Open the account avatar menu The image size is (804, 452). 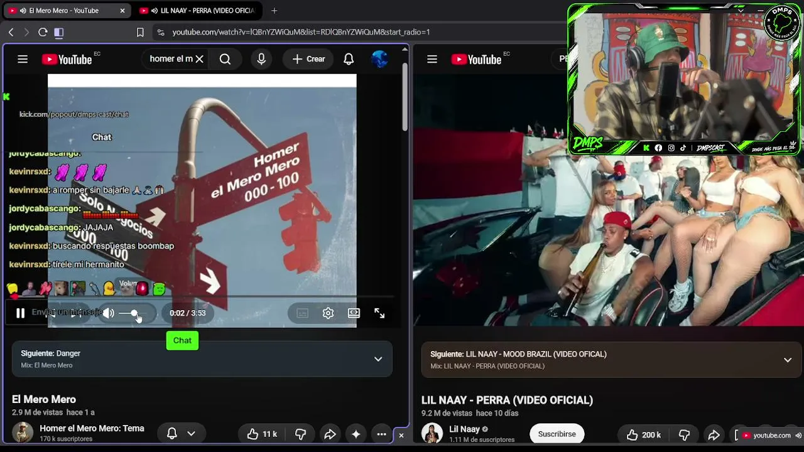(x=379, y=59)
